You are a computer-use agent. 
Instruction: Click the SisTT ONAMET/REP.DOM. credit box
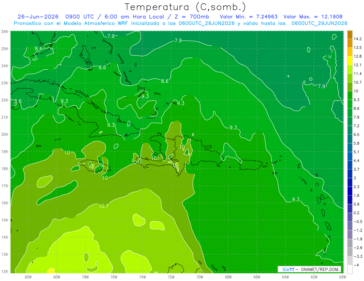tap(309, 269)
